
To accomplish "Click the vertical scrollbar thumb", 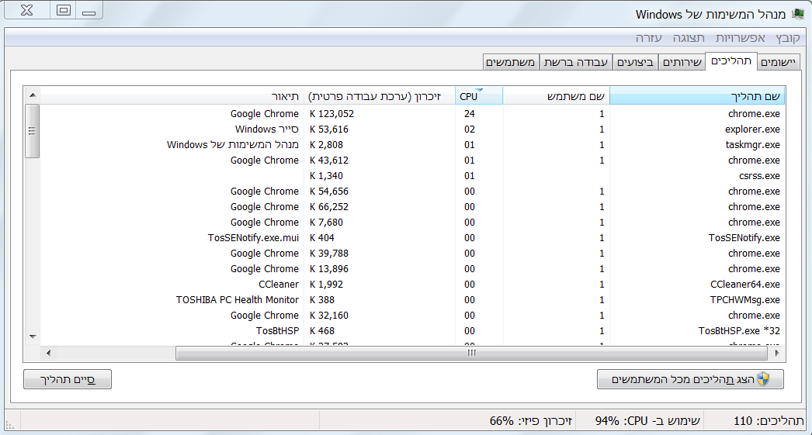I will pos(32,131).
